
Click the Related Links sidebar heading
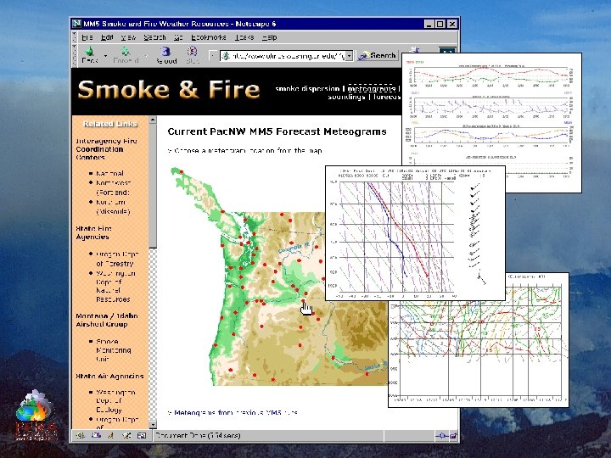[109, 124]
